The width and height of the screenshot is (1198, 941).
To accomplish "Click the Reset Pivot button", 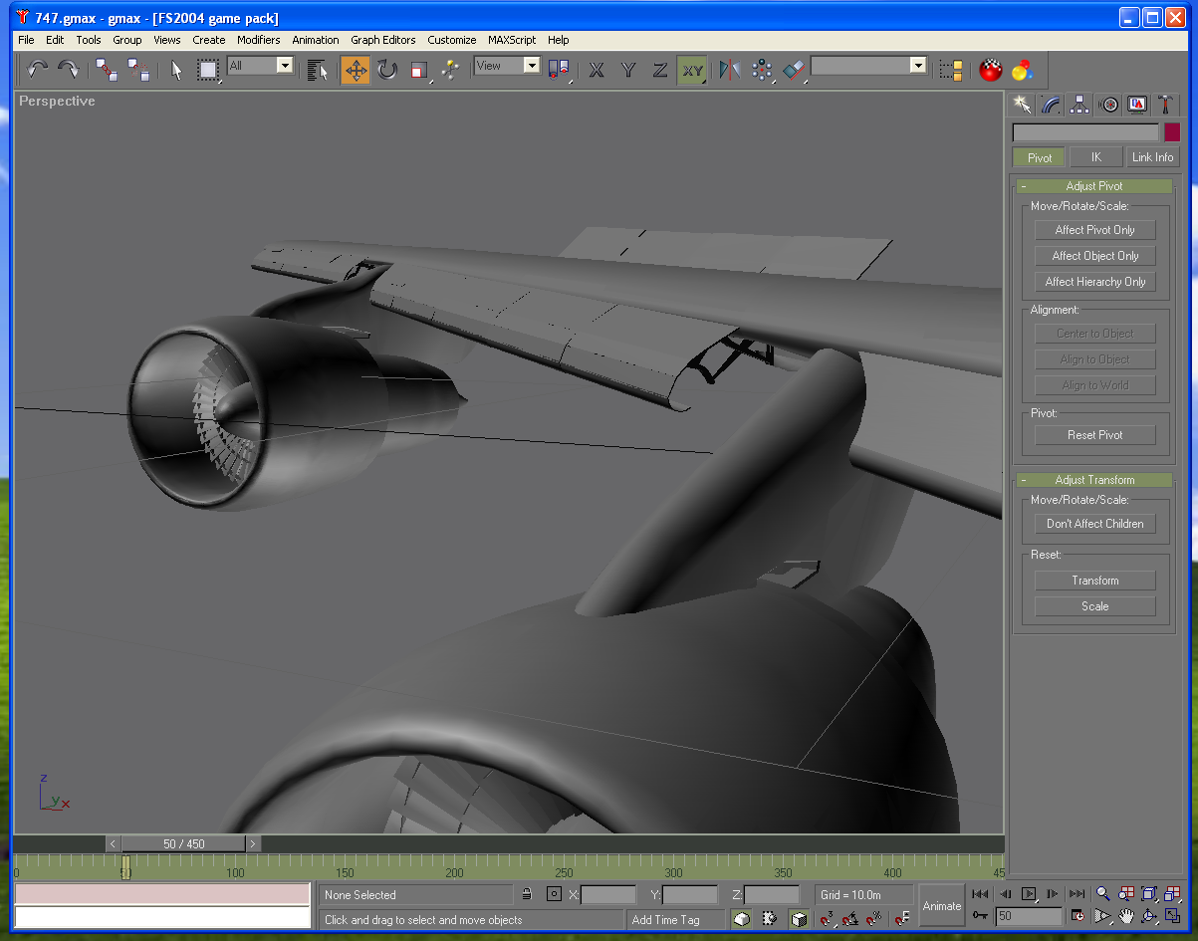I will tap(1094, 435).
